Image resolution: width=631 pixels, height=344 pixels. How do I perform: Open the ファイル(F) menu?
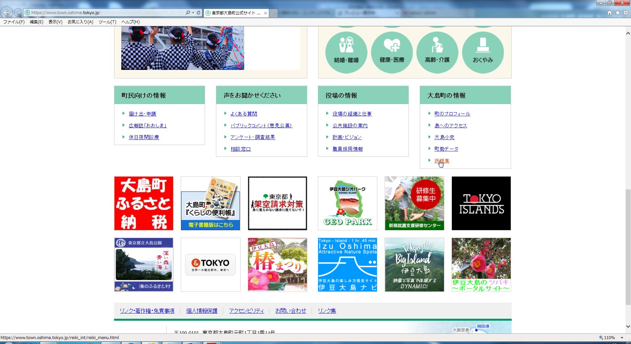(x=14, y=22)
